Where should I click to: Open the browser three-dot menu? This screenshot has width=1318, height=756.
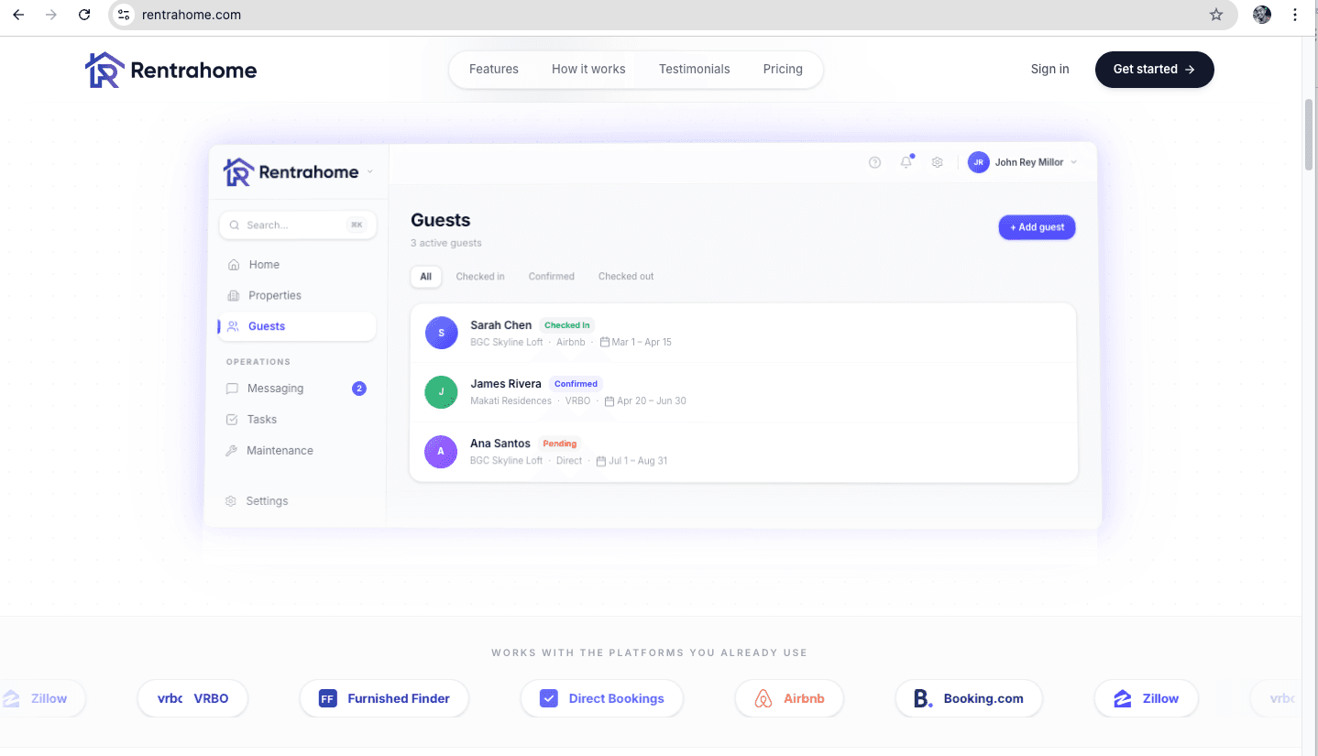[x=1294, y=15]
